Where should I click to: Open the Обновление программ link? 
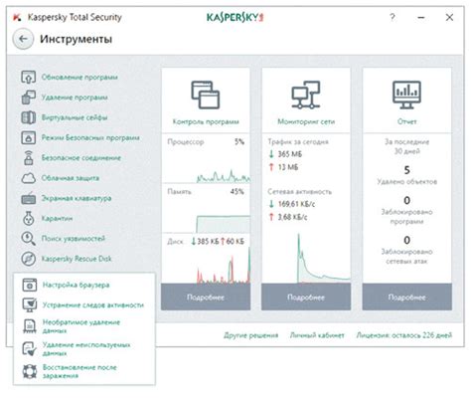pos(79,78)
